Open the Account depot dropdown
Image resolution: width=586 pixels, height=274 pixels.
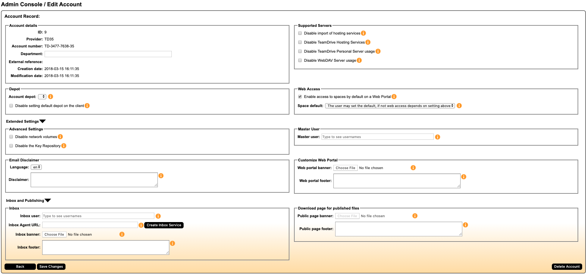[42, 97]
